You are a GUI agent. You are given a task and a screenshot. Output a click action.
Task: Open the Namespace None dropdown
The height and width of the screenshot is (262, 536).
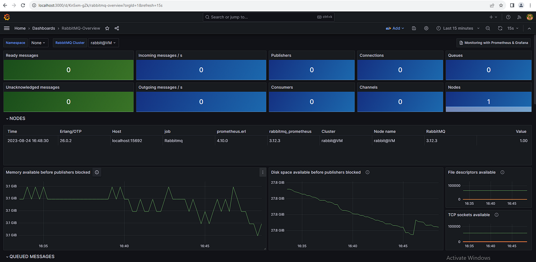[x=39, y=43]
